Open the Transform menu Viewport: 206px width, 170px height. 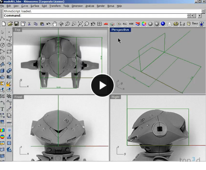pos(55,6)
